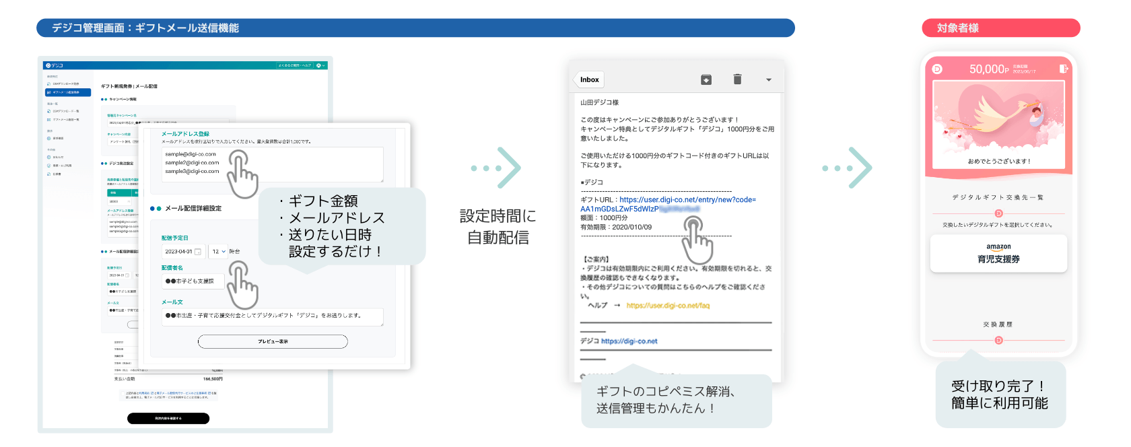Click the email address registration text area
This screenshot has width=1131, height=447.
click(x=272, y=164)
